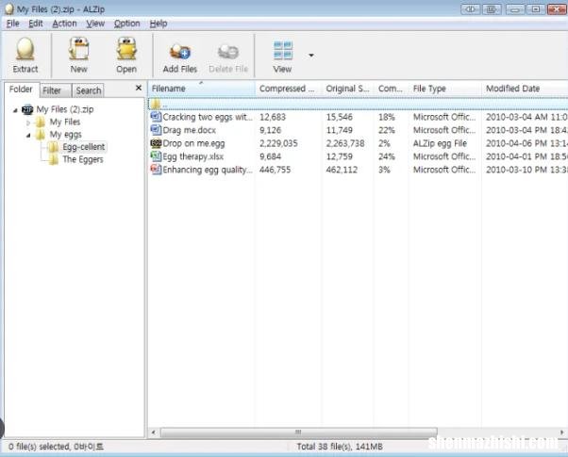Sort by the File Type column header
568x457 pixels.
point(445,89)
